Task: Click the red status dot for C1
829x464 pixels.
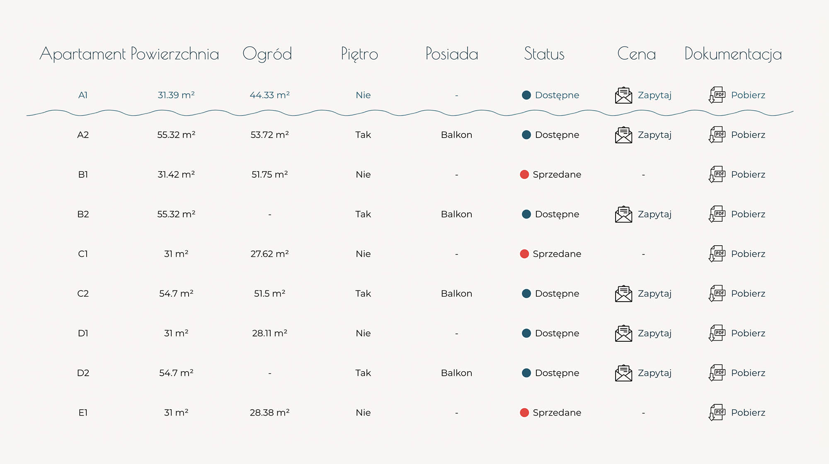Action: pyautogui.click(x=524, y=254)
